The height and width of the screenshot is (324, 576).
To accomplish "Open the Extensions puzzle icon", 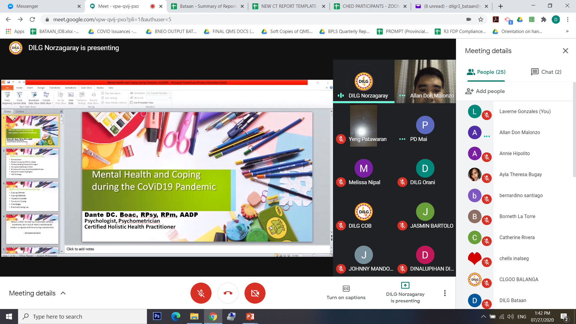I will (544, 19).
